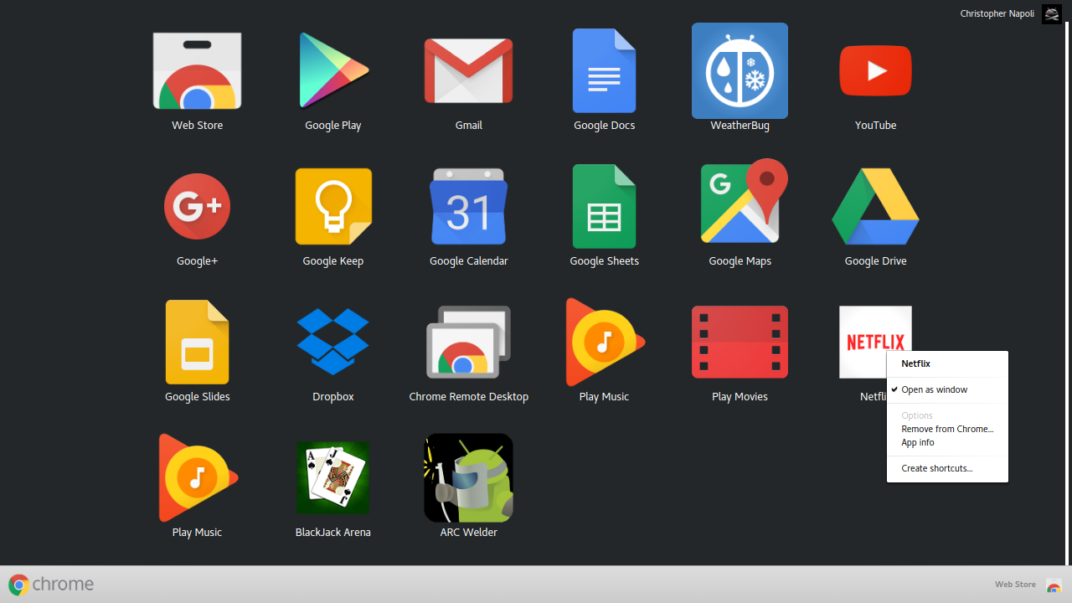Open Play Music beside BlackJack Arena

[197, 478]
